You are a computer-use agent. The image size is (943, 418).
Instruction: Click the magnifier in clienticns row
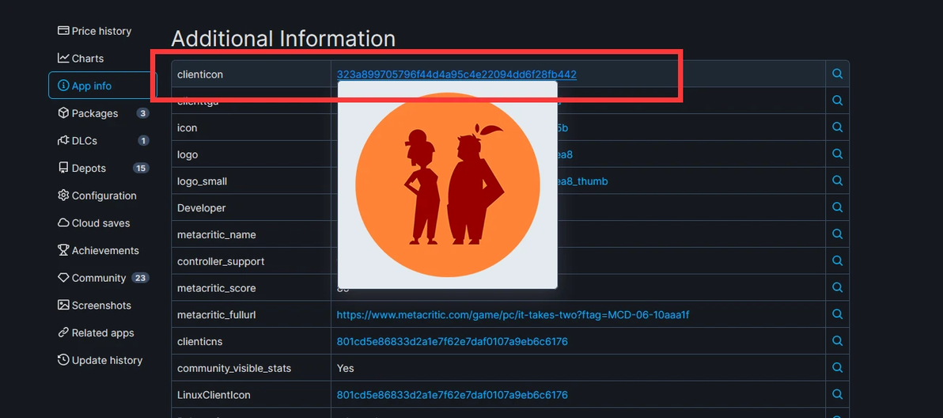pyautogui.click(x=837, y=340)
